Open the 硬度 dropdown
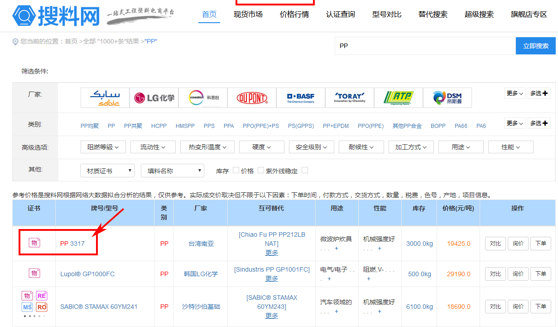Image resolution: width=558 pixels, height=327 pixels. (262, 147)
